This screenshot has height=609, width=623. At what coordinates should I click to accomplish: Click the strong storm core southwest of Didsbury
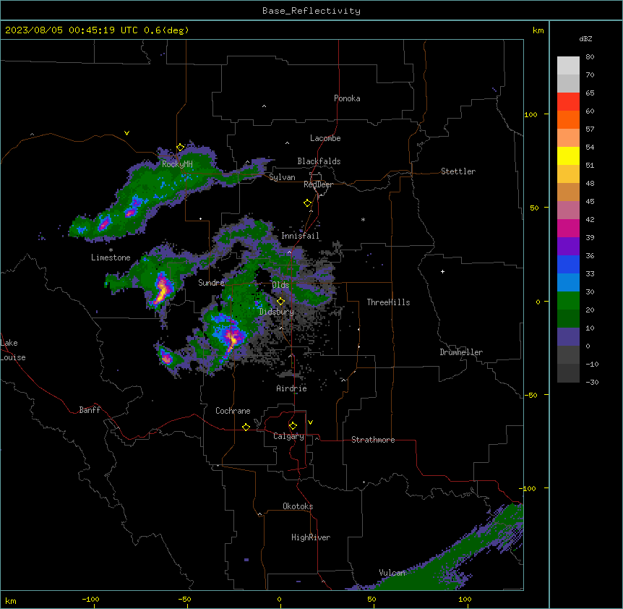(x=232, y=338)
